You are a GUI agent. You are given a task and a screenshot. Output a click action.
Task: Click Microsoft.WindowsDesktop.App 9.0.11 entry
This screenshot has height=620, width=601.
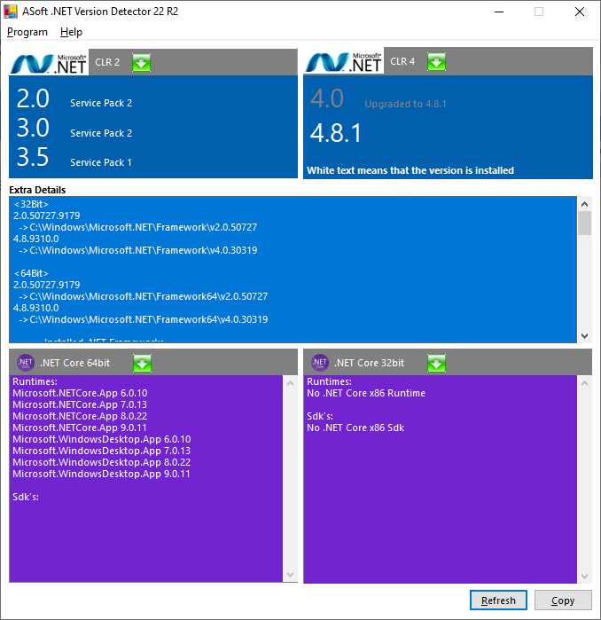(x=101, y=474)
